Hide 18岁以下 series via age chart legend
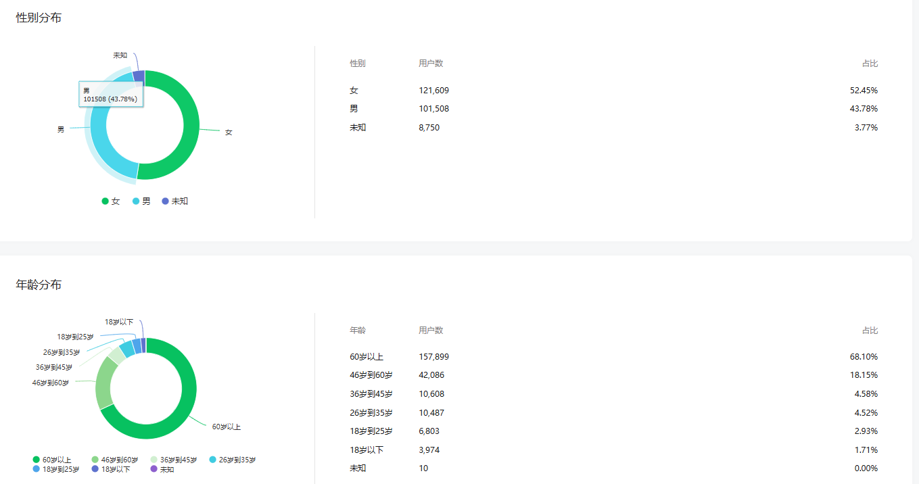Viewport: 919px width, 484px height. click(110, 469)
